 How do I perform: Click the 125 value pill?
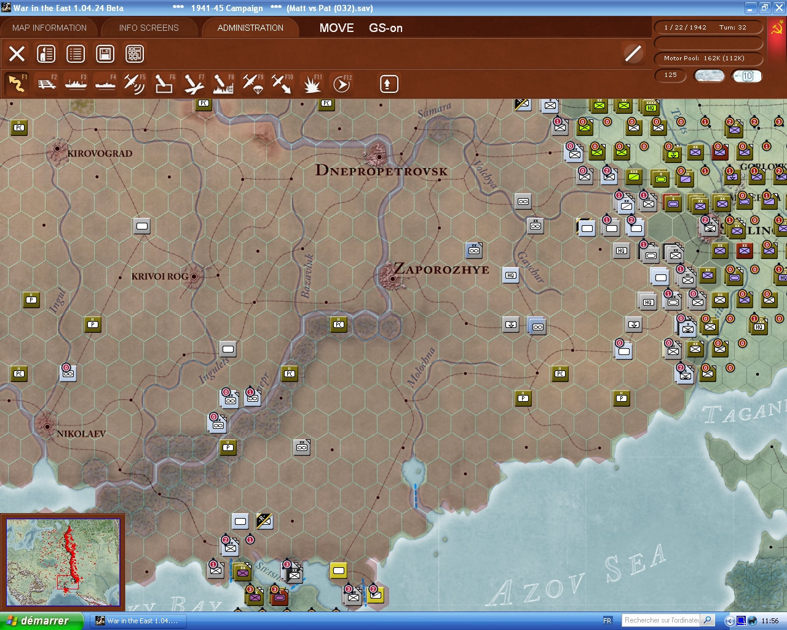click(x=671, y=75)
